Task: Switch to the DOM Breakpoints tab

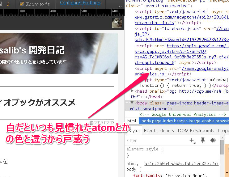Action: tap(196, 131)
